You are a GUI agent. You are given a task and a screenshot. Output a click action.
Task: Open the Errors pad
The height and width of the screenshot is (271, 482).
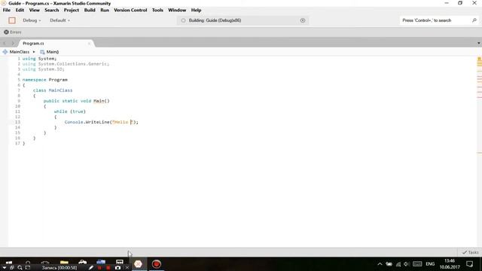[x=13, y=32]
